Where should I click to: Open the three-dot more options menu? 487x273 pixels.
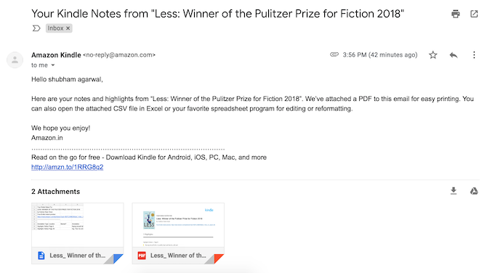point(474,55)
